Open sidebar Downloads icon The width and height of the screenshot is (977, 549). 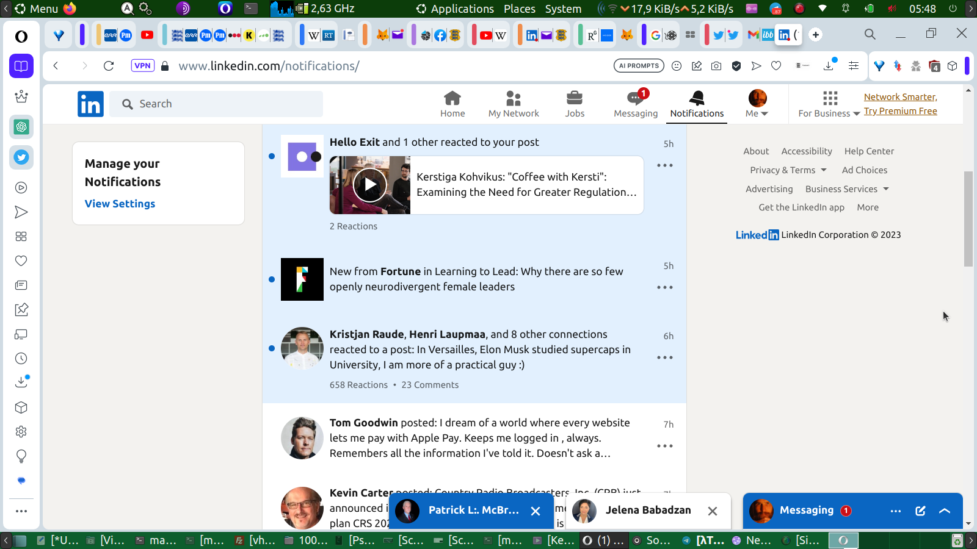[x=21, y=382]
